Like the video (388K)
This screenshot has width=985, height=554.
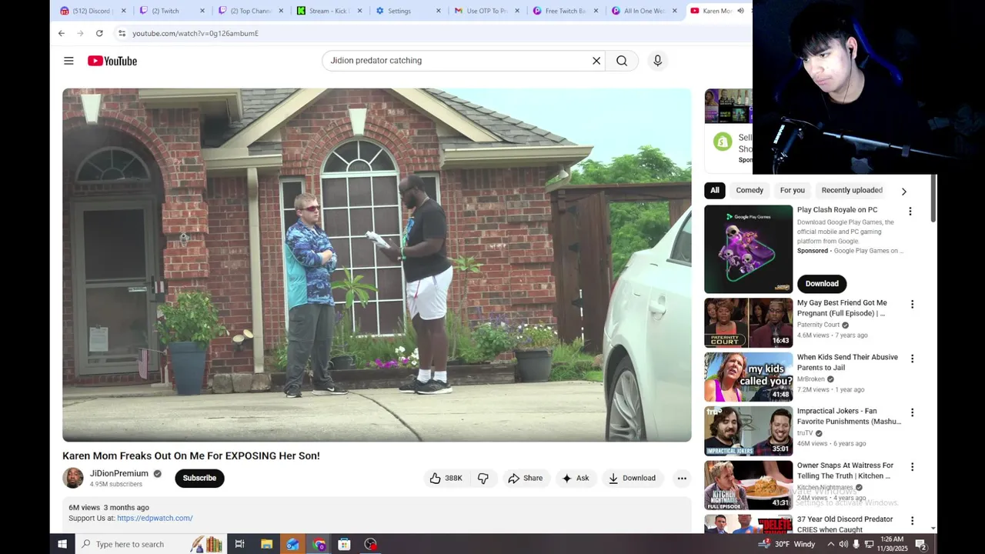click(x=446, y=478)
